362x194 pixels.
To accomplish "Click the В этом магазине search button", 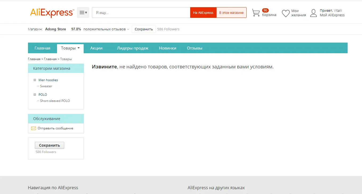I will [231, 13].
